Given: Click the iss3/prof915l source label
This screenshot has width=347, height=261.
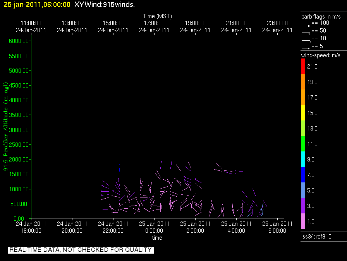Looking at the screenshot, I should point(317,237).
